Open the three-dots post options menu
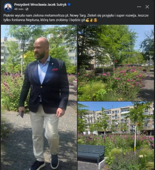Image resolution: width=155 pixels, height=170 pixels. pos(139,7)
